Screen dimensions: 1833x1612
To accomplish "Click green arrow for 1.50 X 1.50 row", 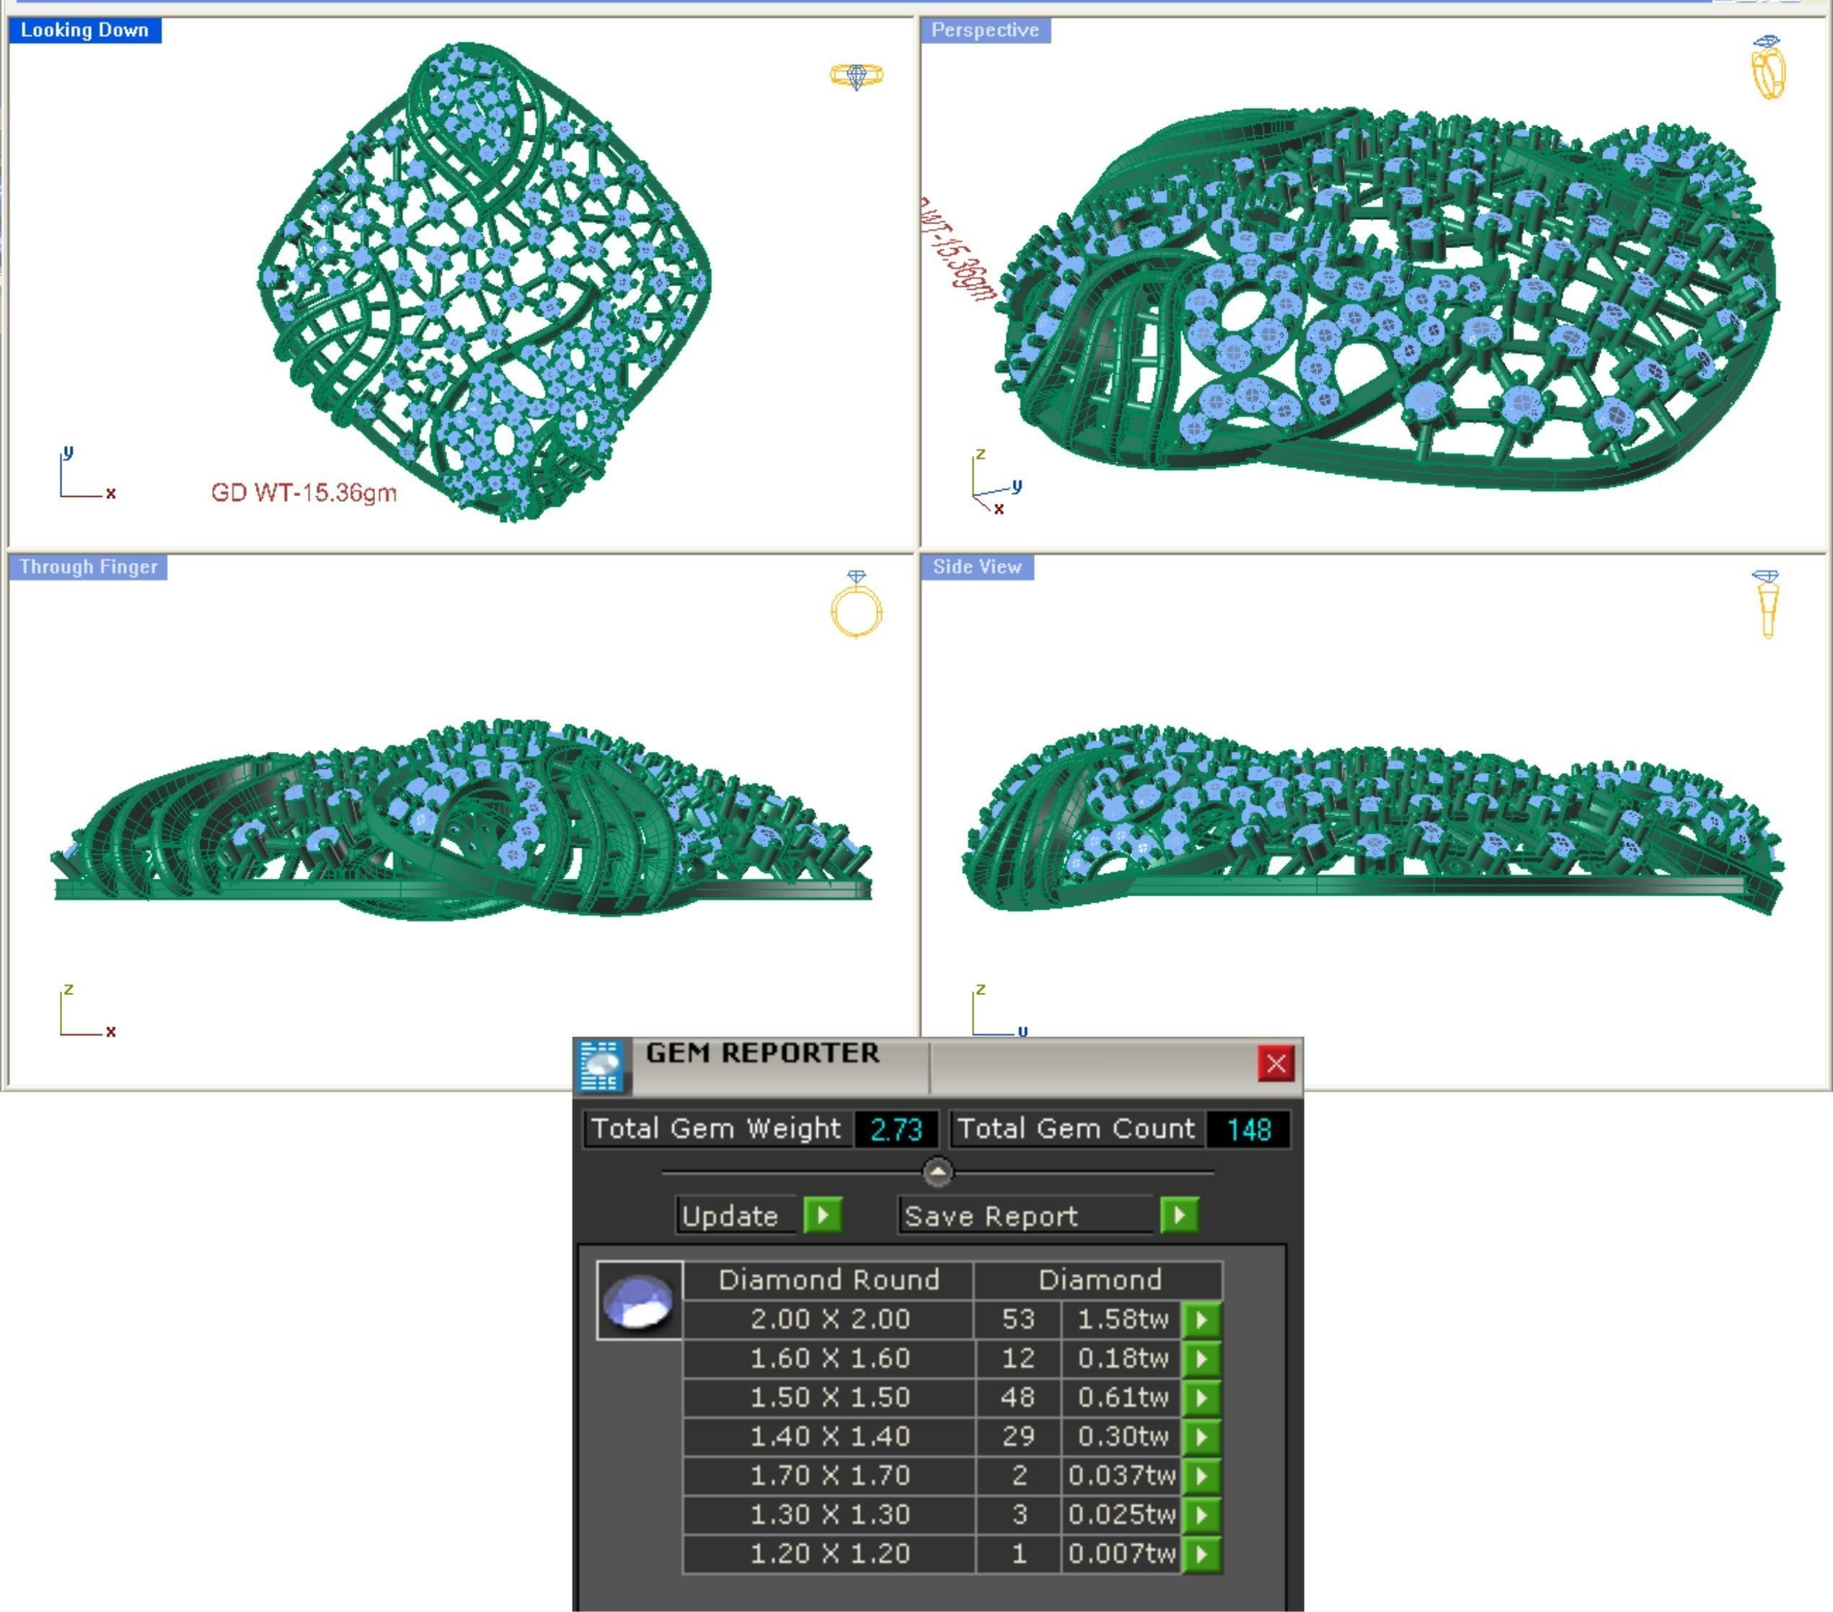I will click(x=1201, y=1398).
